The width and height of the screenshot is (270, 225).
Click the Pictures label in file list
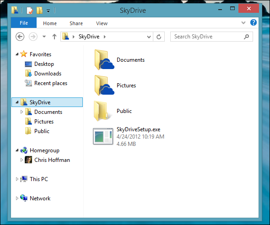(x=126, y=86)
